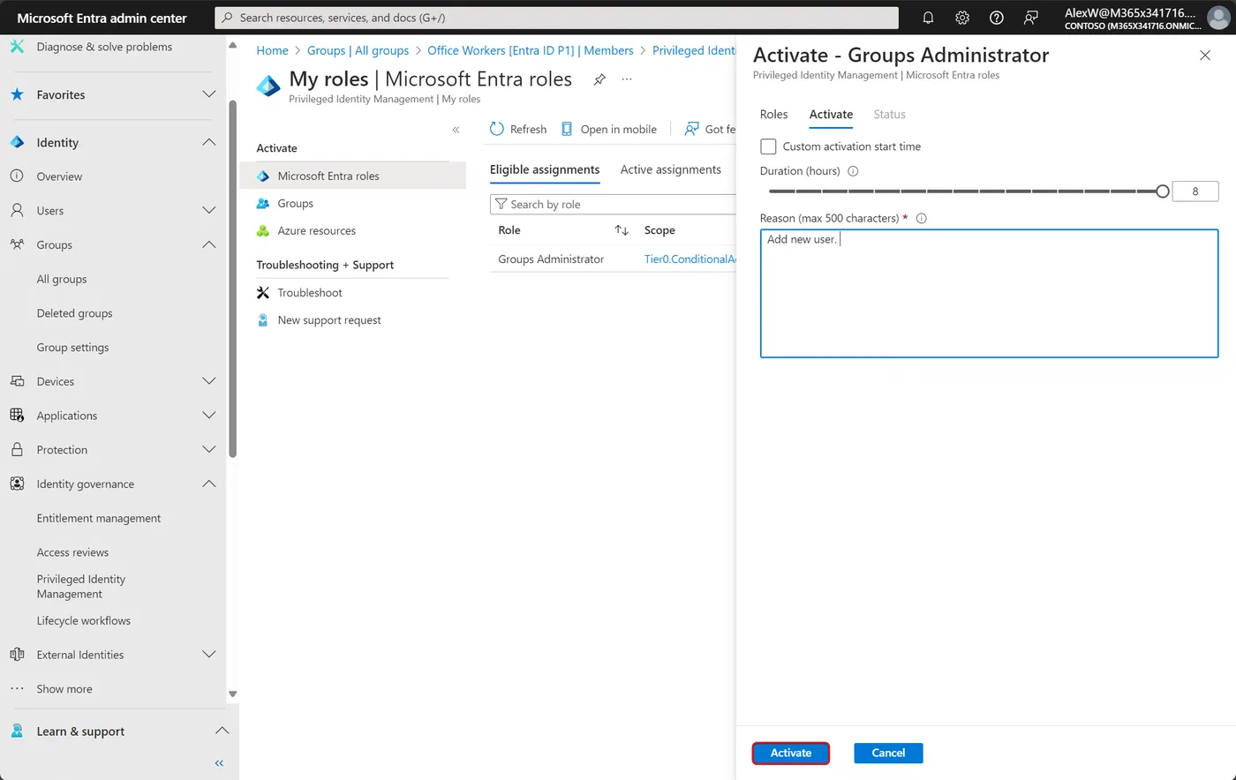Viewport: 1236px width, 780px height.
Task: Switch to Active assignments tab
Action: 671,169
